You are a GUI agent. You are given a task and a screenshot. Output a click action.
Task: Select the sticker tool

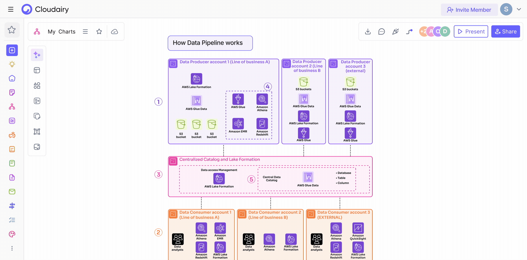(x=37, y=116)
